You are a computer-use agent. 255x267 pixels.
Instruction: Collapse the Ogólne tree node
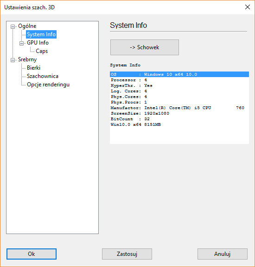point(13,26)
